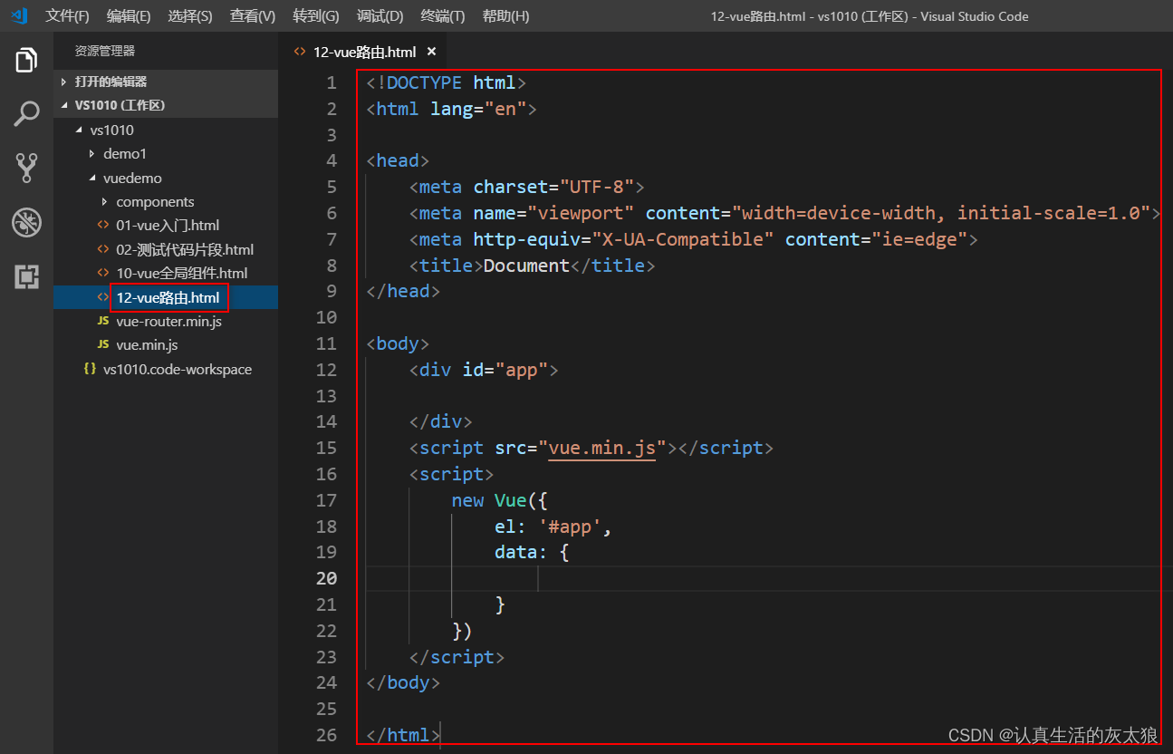Open the 转到(G) menu
1173x754 pixels.
[x=316, y=16]
